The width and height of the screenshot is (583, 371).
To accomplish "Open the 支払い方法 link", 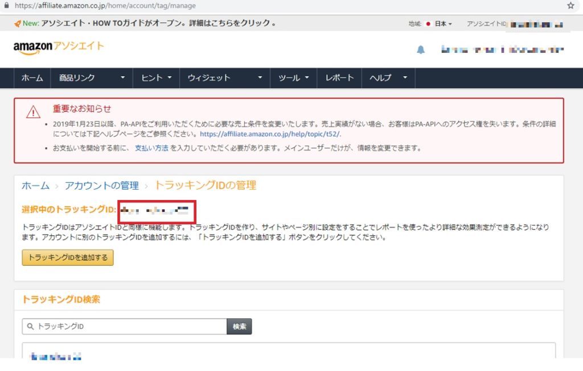I will 151,148.
